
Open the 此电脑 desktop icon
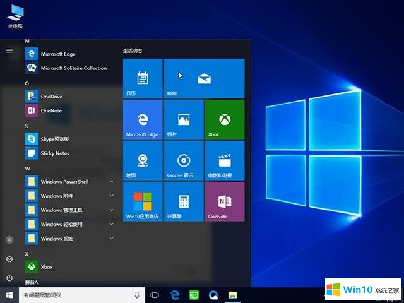(15, 16)
